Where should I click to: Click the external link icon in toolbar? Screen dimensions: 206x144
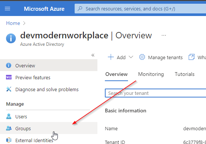191,57
